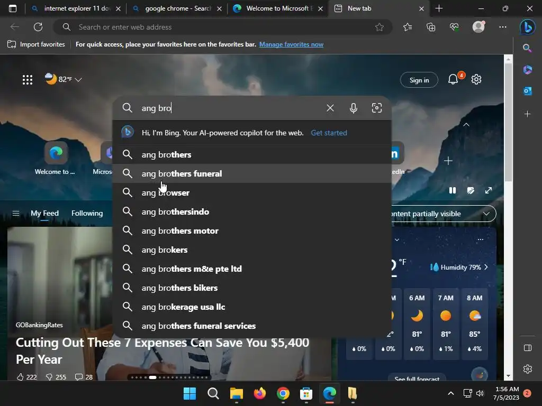
Task: Launch Firefox from taskbar
Action: point(259,393)
